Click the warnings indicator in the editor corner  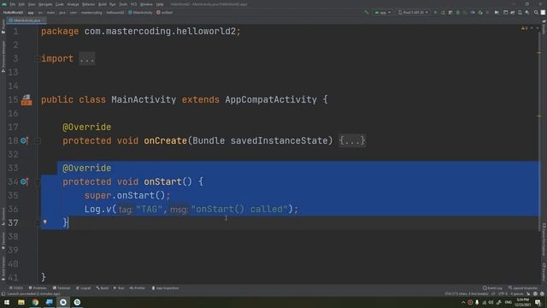pyautogui.click(x=524, y=28)
